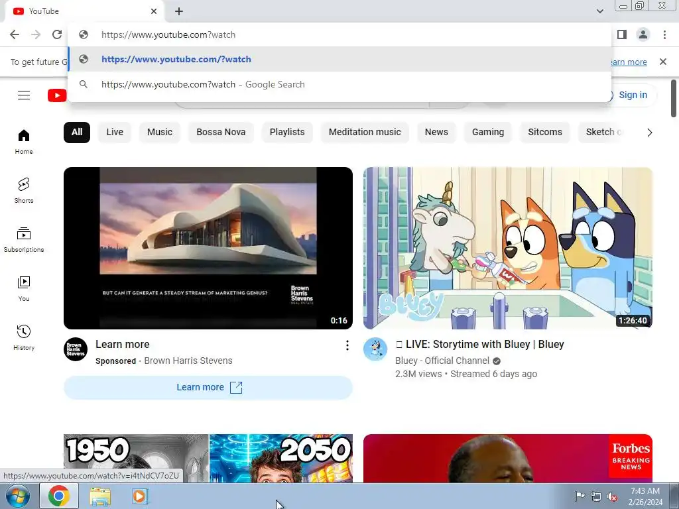
Task: Select the Live filter chip
Action: coord(115,132)
